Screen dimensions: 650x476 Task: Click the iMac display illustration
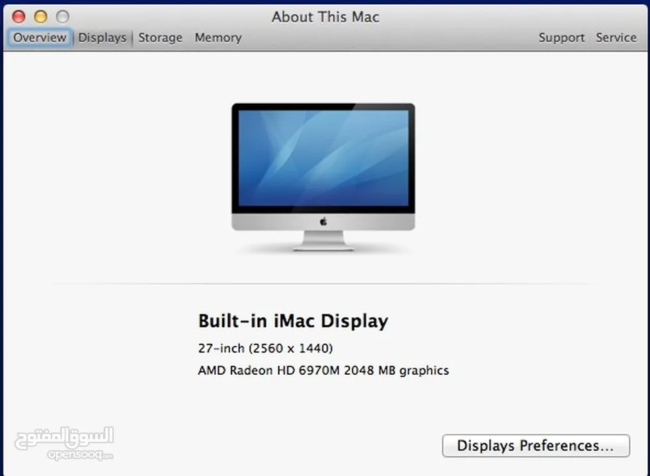[323, 177]
